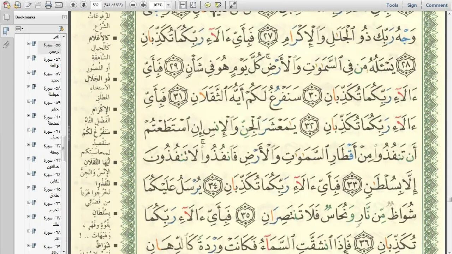
Task: Click the edit document pencil icon
Action: pos(28,5)
